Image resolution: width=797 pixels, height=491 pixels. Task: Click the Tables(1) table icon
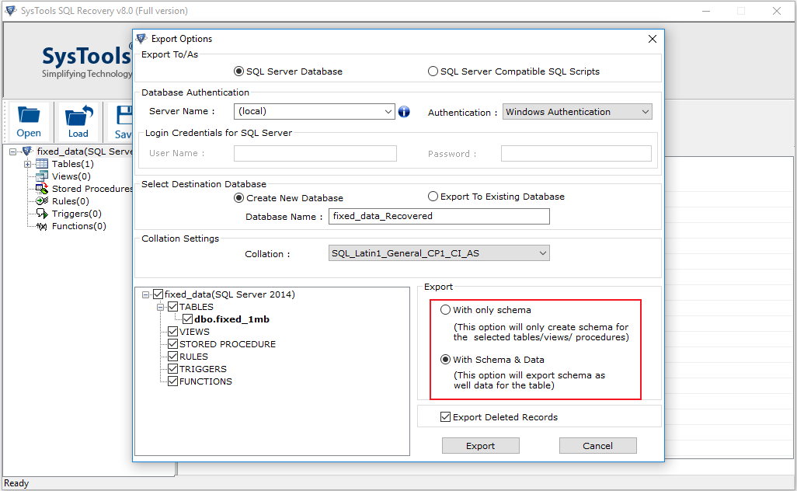(43, 164)
